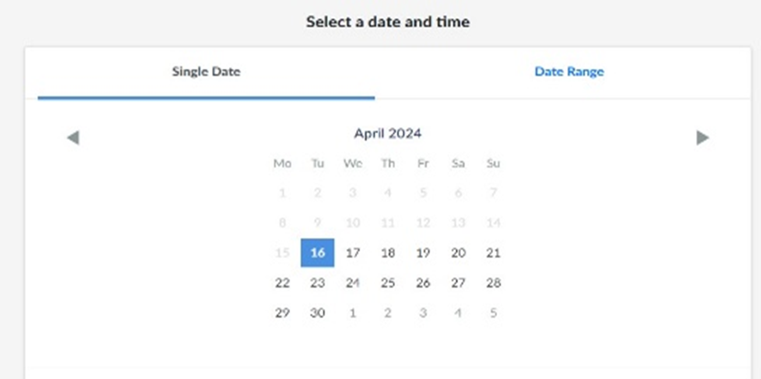Select Friday April 19
761x379 pixels.
point(423,253)
